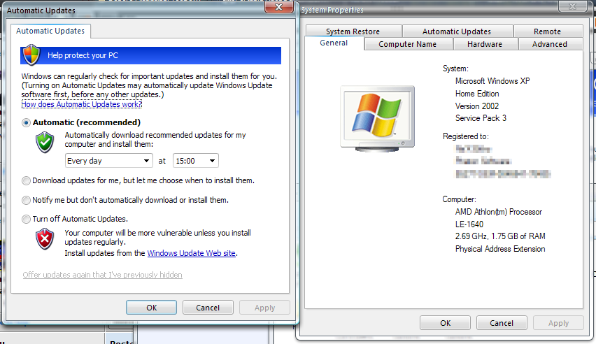Screen dimensions: 596x344
Task: Click the LE-1640 text
Action: (469, 224)
